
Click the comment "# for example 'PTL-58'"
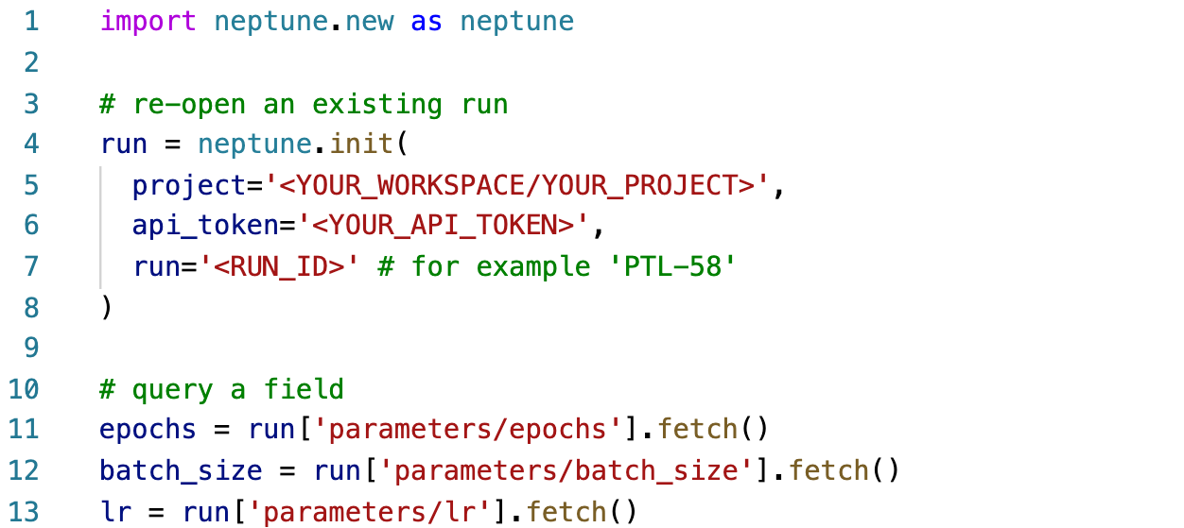click(557, 266)
